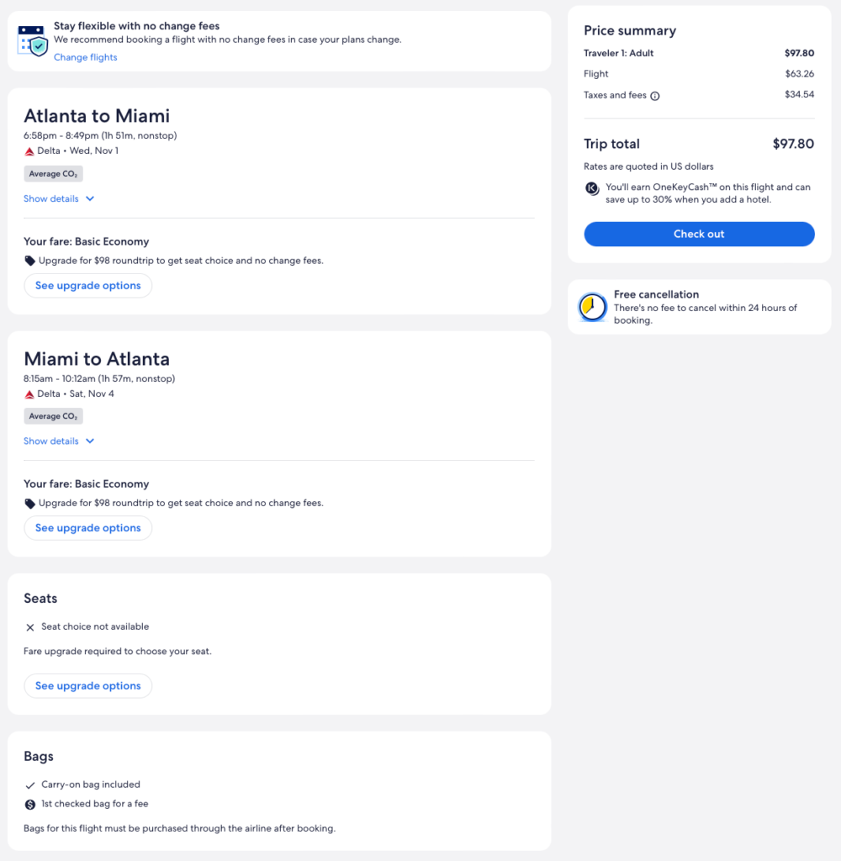841x861 pixels.
Task: Click the calendar shield icon
Action: click(x=33, y=40)
